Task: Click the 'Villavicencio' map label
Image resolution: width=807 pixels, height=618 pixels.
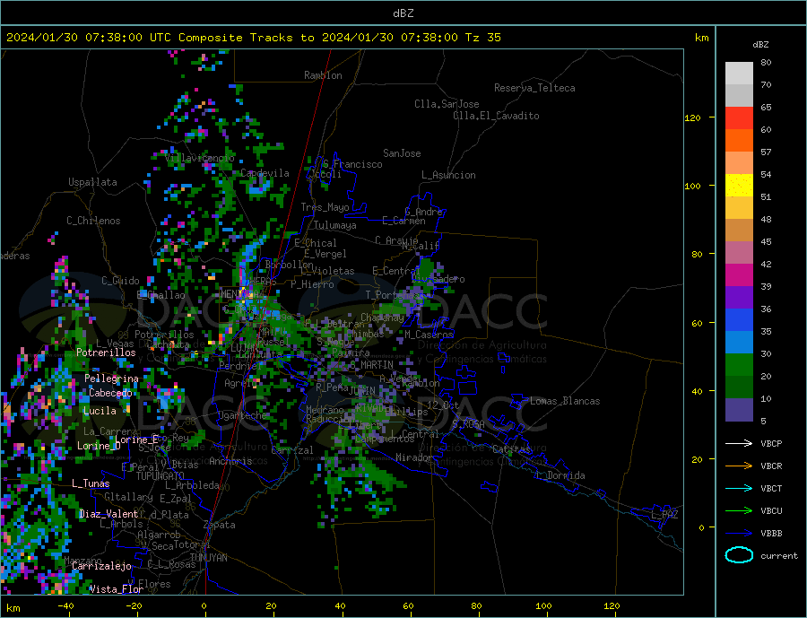Action: 199,158
